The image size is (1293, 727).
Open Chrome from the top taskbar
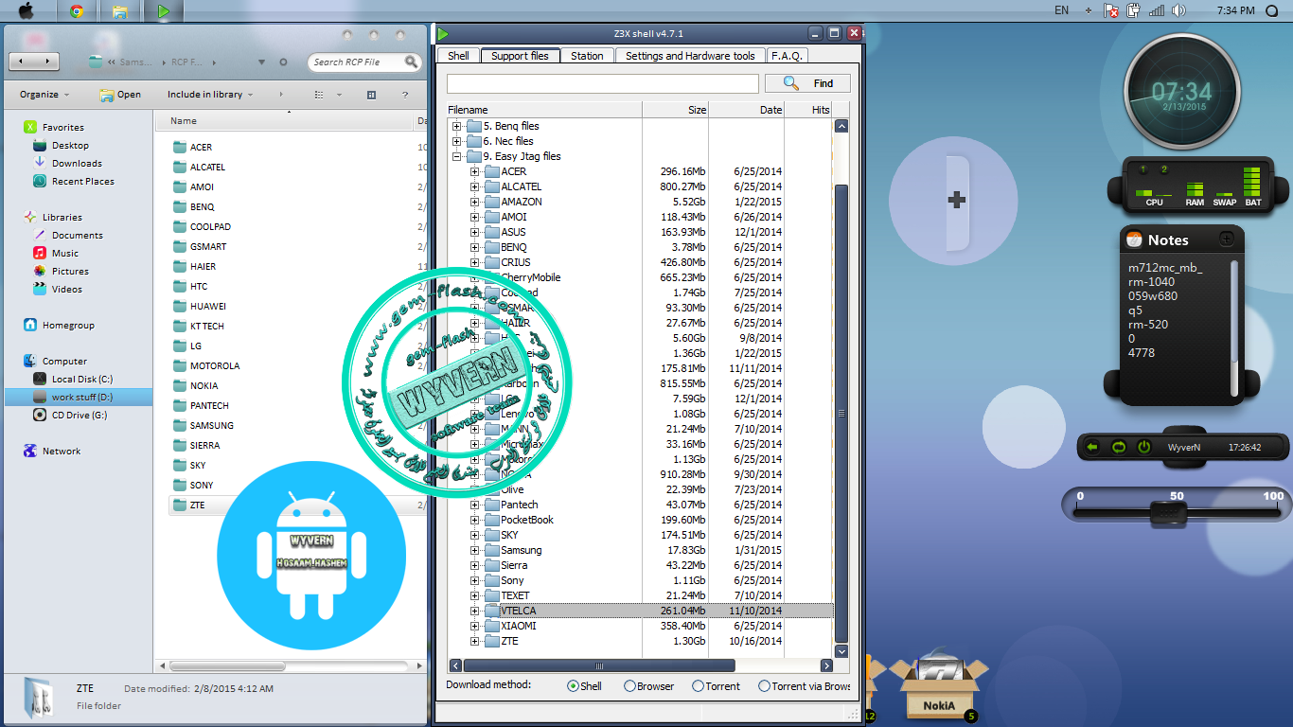[77, 11]
